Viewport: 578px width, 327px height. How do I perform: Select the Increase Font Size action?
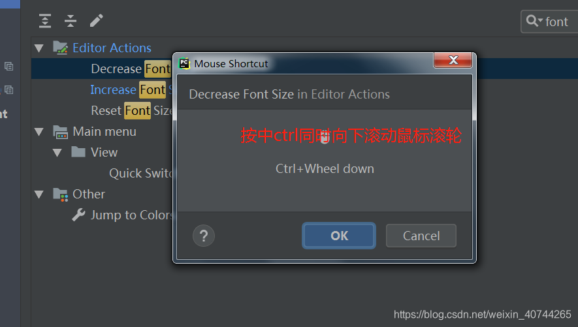point(131,89)
